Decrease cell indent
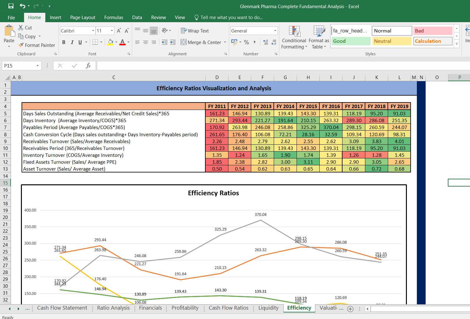The width and height of the screenshot is (470, 319). pyautogui.click(x=165, y=42)
